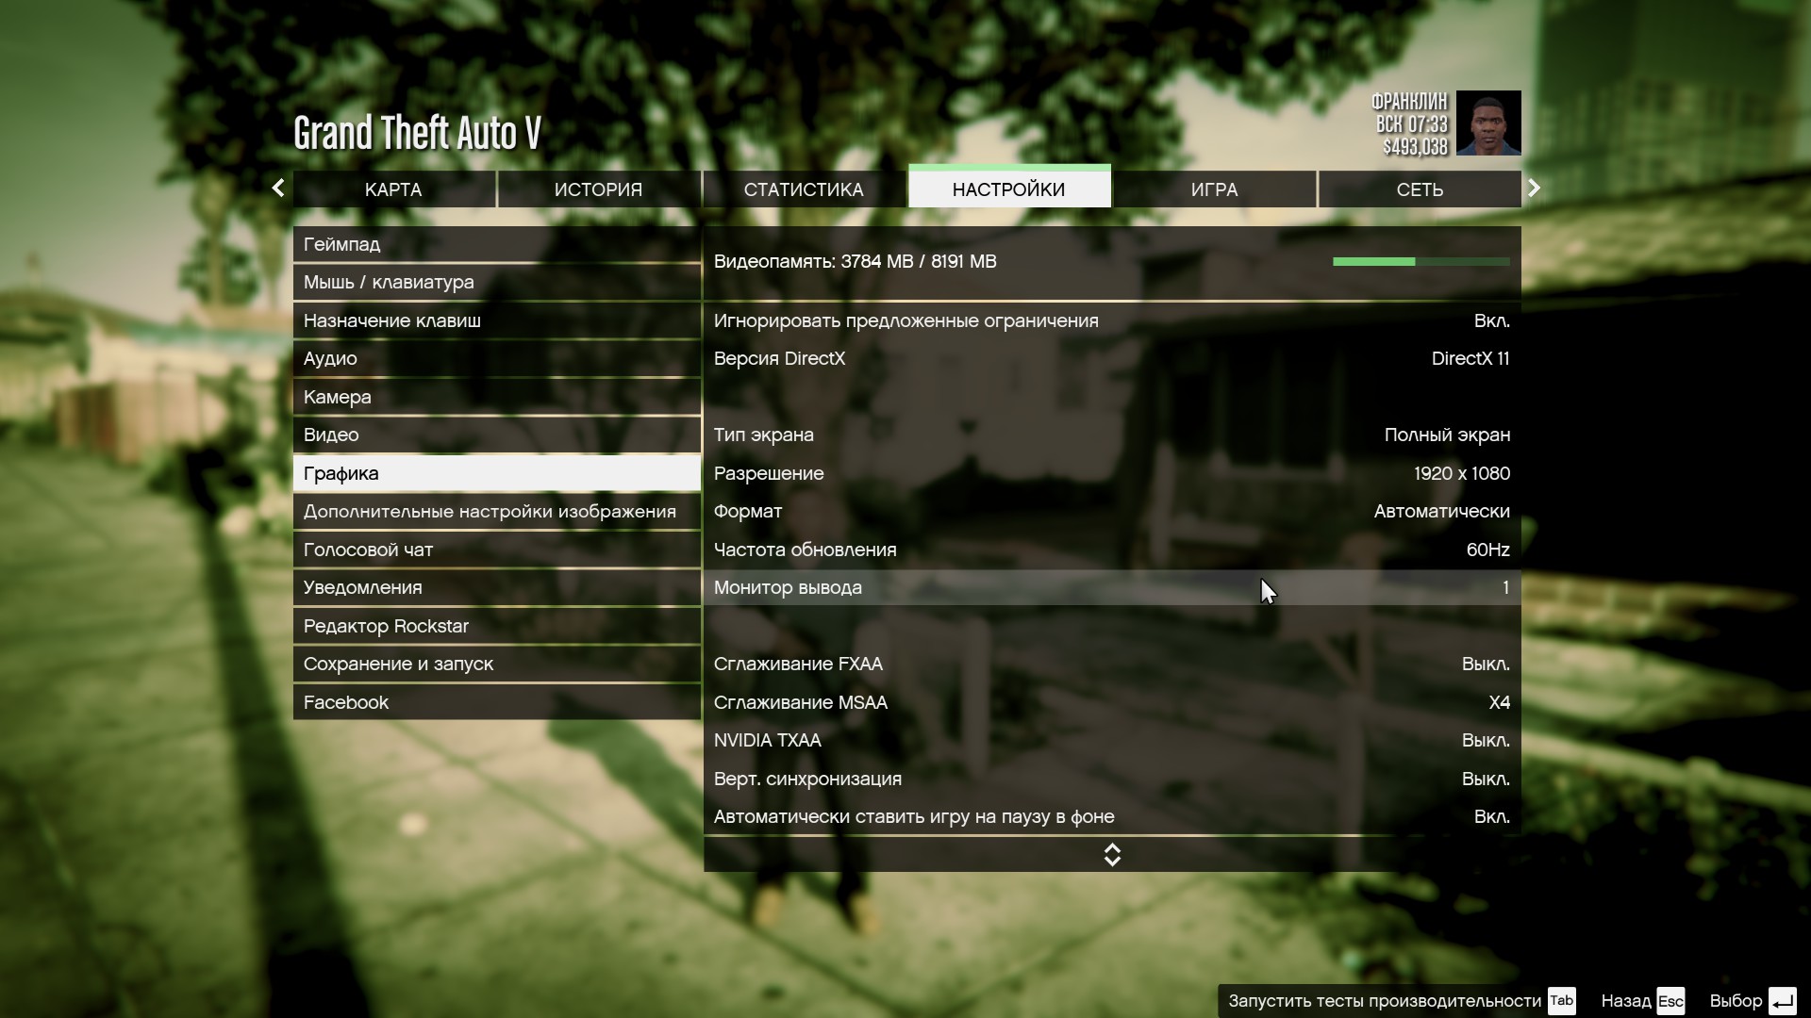Select the Графика category
The width and height of the screenshot is (1811, 1018).
497,473
